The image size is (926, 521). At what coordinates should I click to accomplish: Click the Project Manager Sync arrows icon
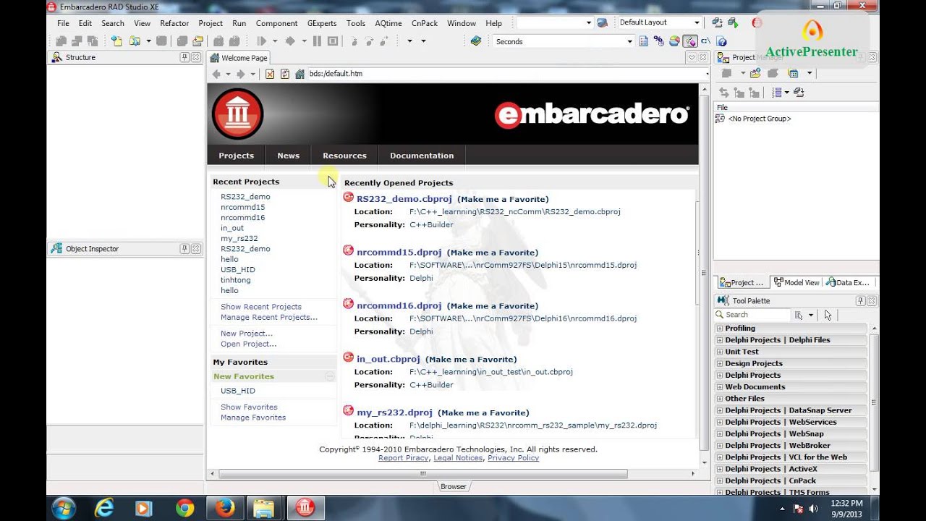tap(723, 93)
